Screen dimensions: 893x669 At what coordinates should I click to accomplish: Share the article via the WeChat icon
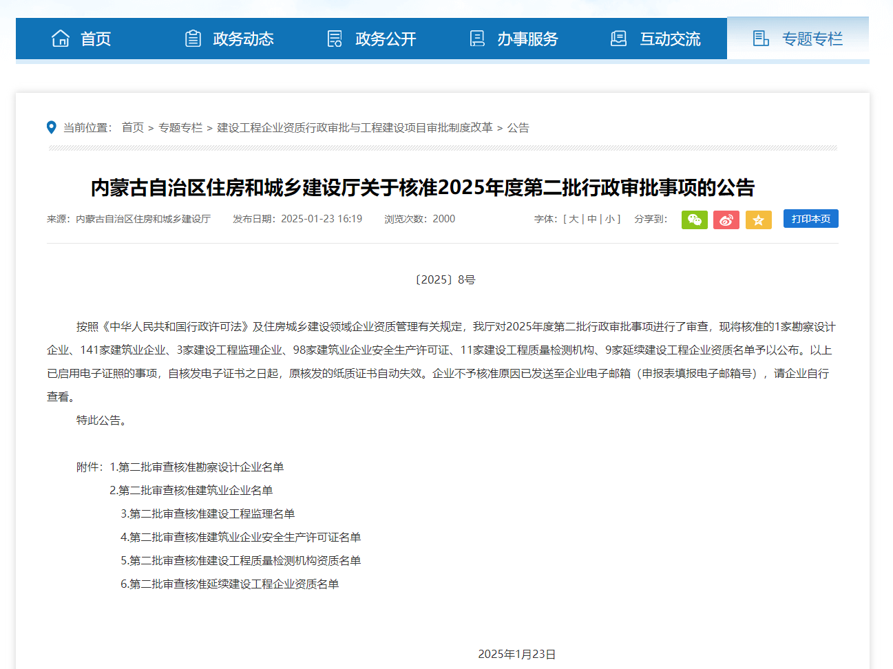tap(694, 220)
